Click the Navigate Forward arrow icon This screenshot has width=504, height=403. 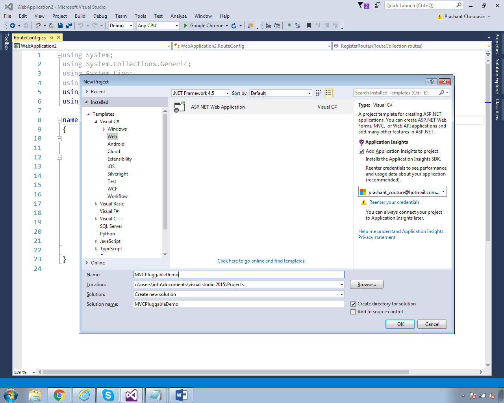(26, 26)
